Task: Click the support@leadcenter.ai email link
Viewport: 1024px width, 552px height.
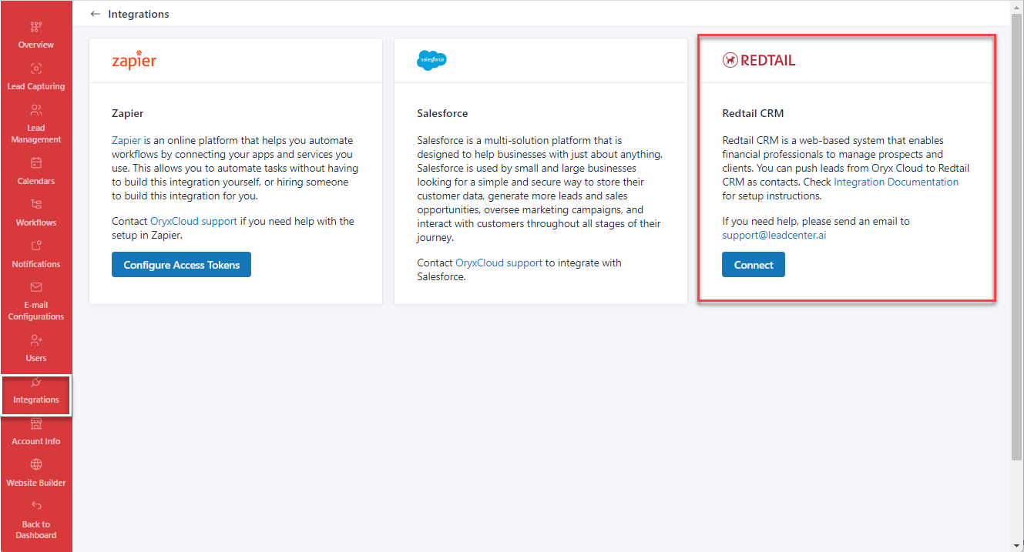Action: (774, 235)
